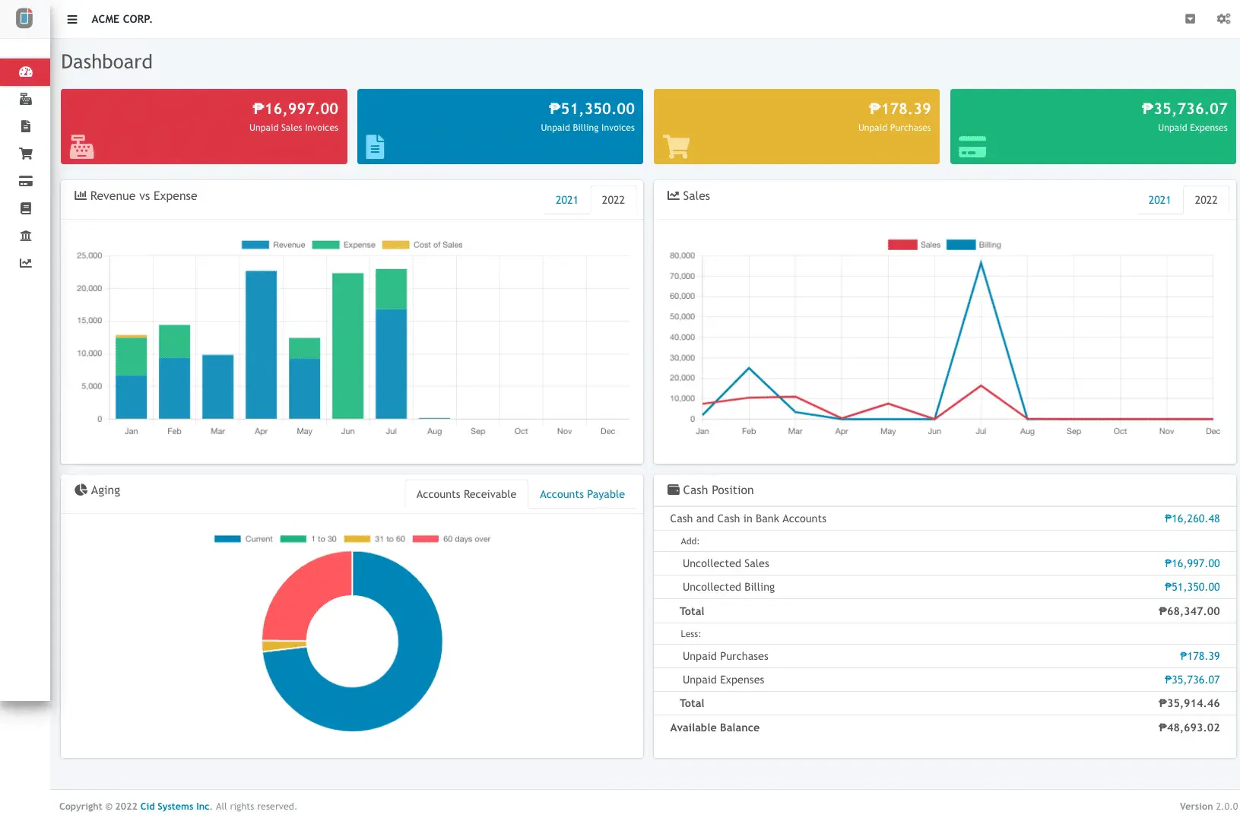Toggle Cost of Sales legend item
The image size is (1240, 818).
tap(422, 245)
